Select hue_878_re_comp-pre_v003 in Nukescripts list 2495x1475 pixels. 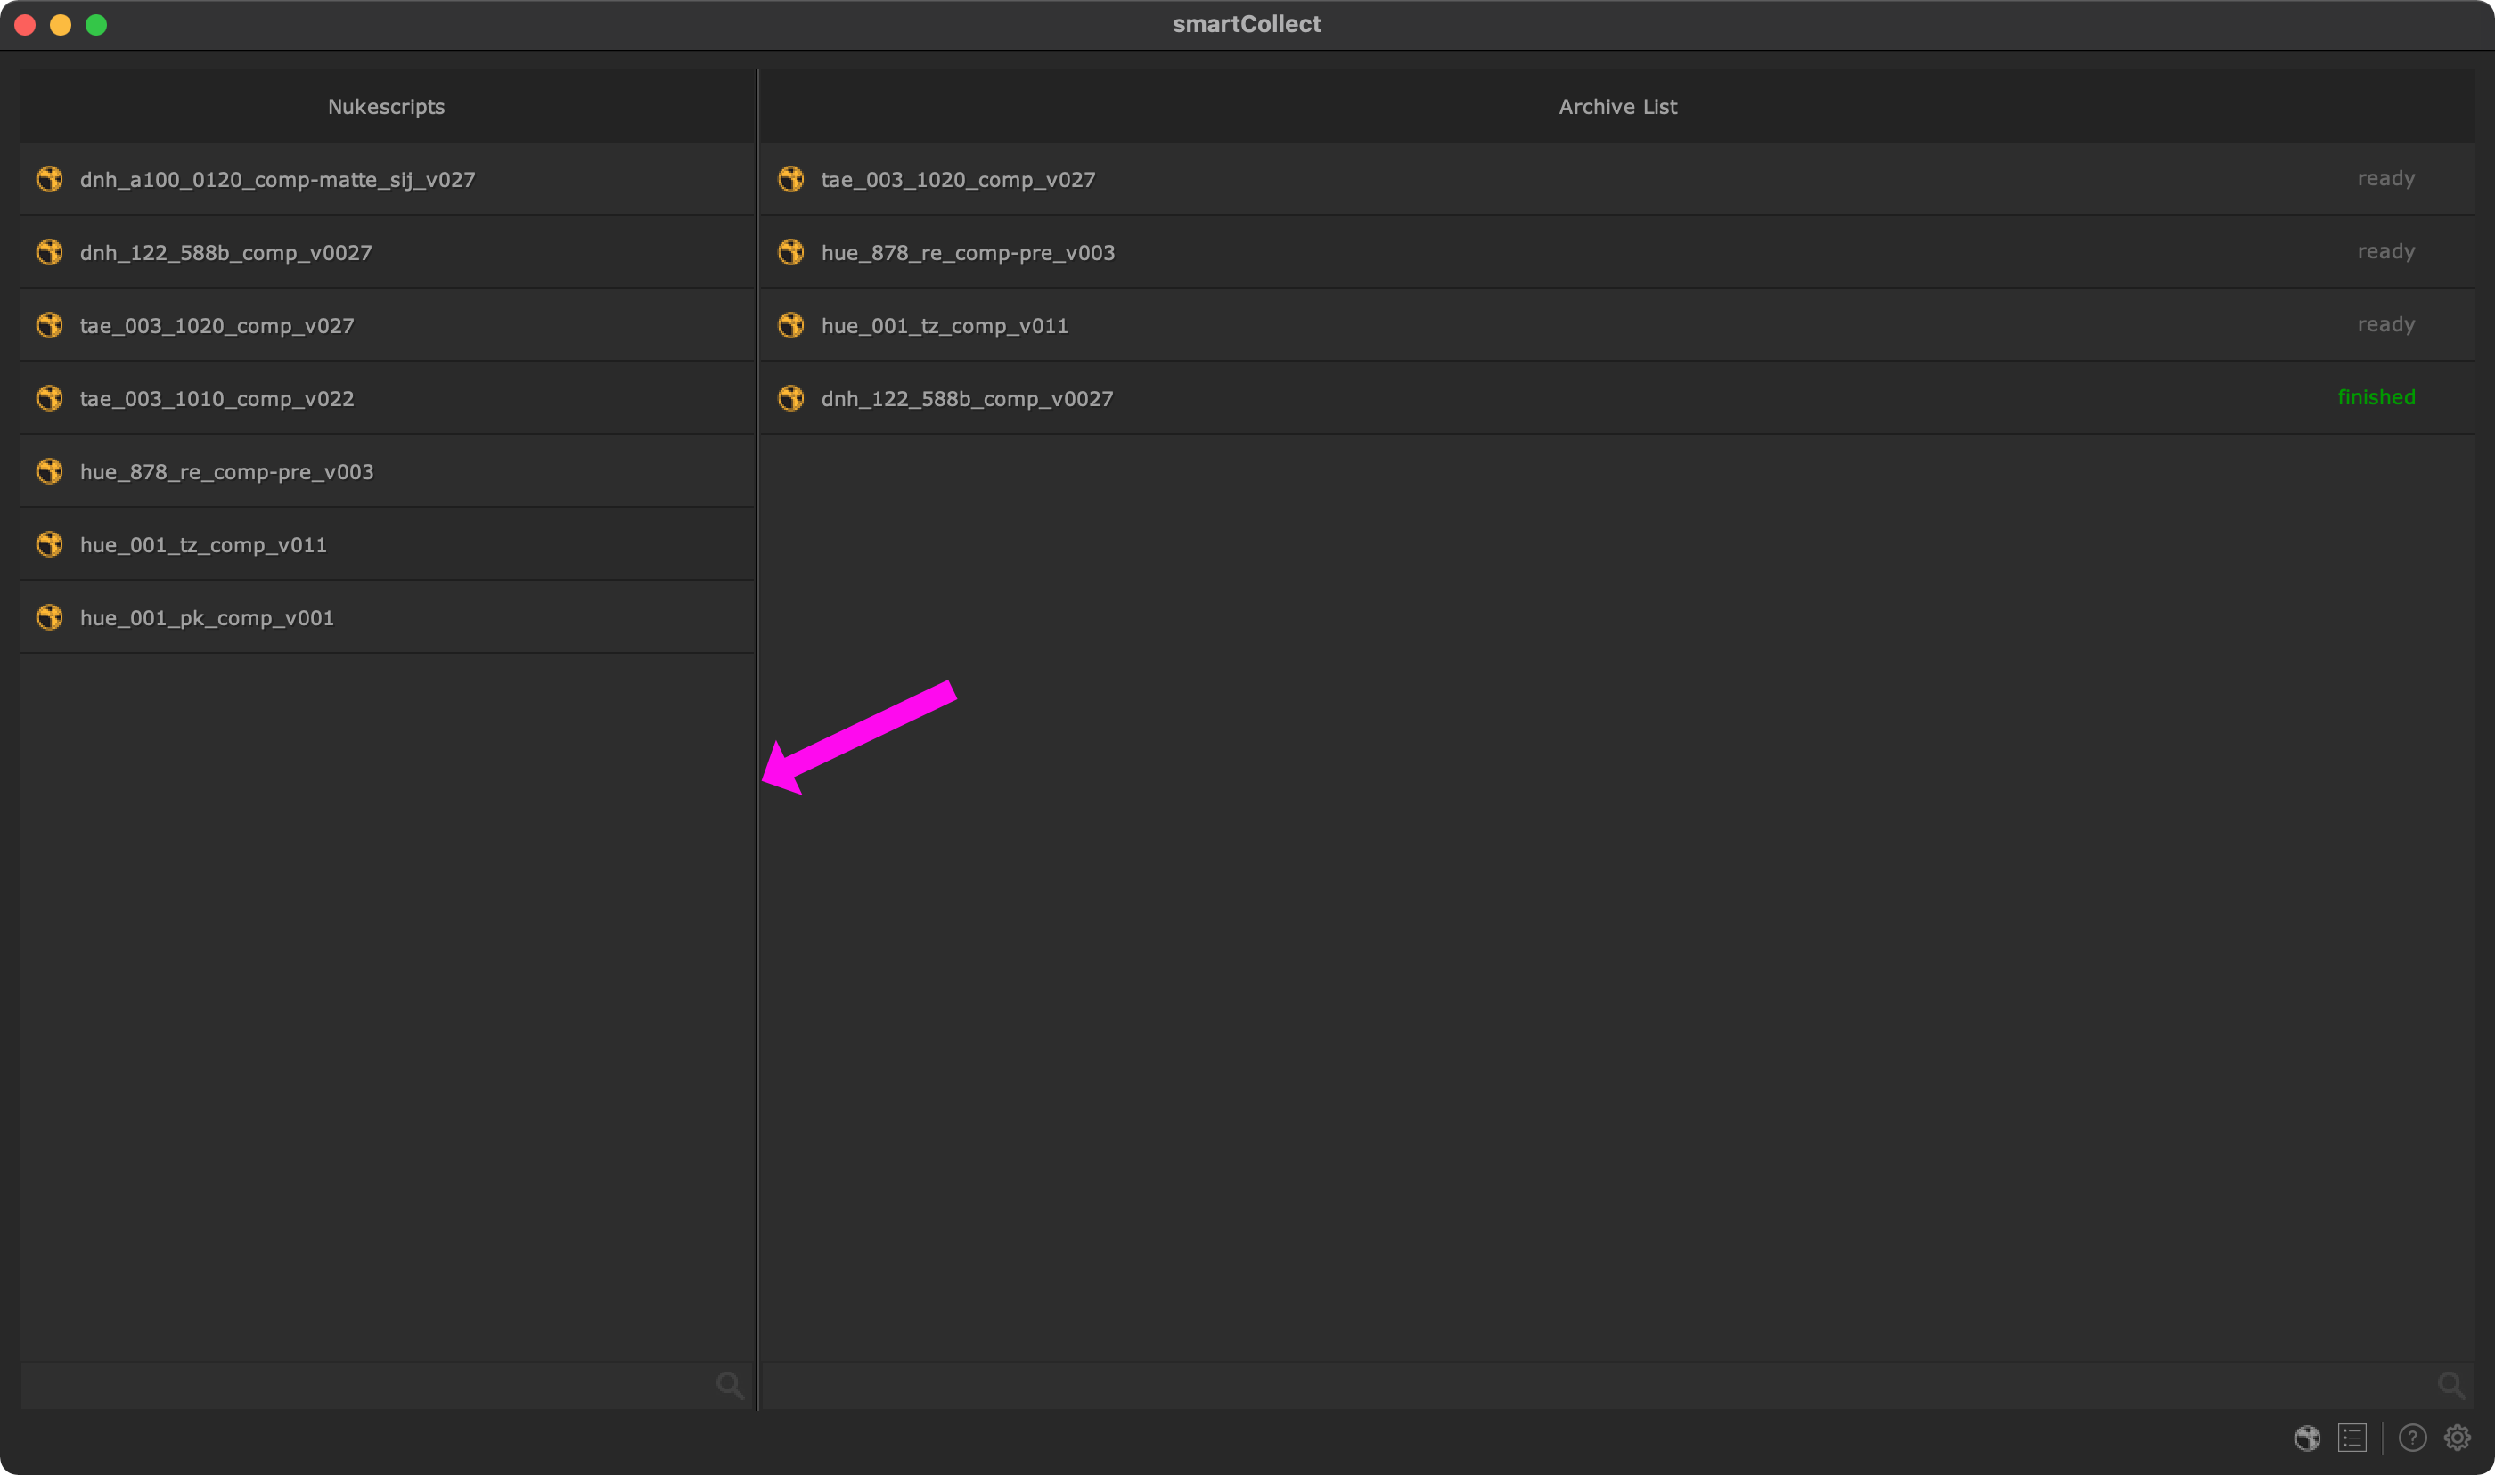(x=226, y=472)
